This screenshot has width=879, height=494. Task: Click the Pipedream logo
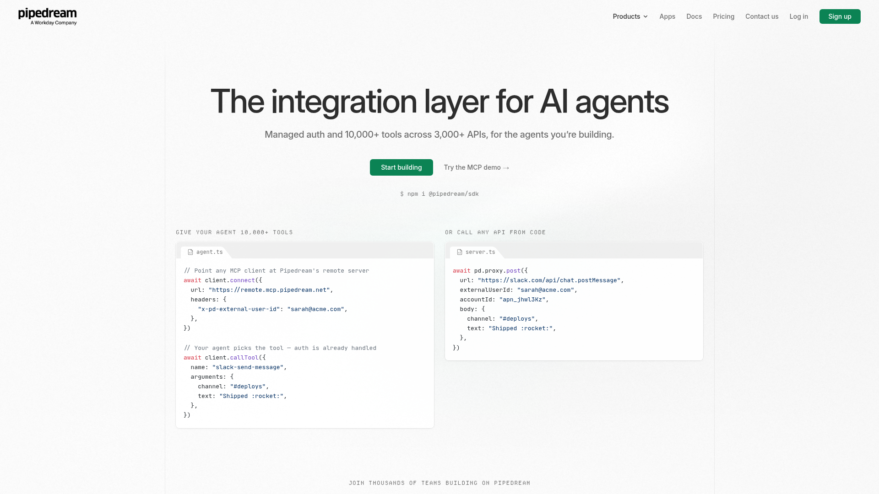48,16
